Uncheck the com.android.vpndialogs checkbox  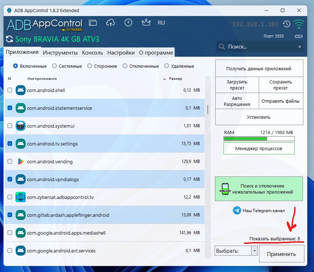[10, 179]
